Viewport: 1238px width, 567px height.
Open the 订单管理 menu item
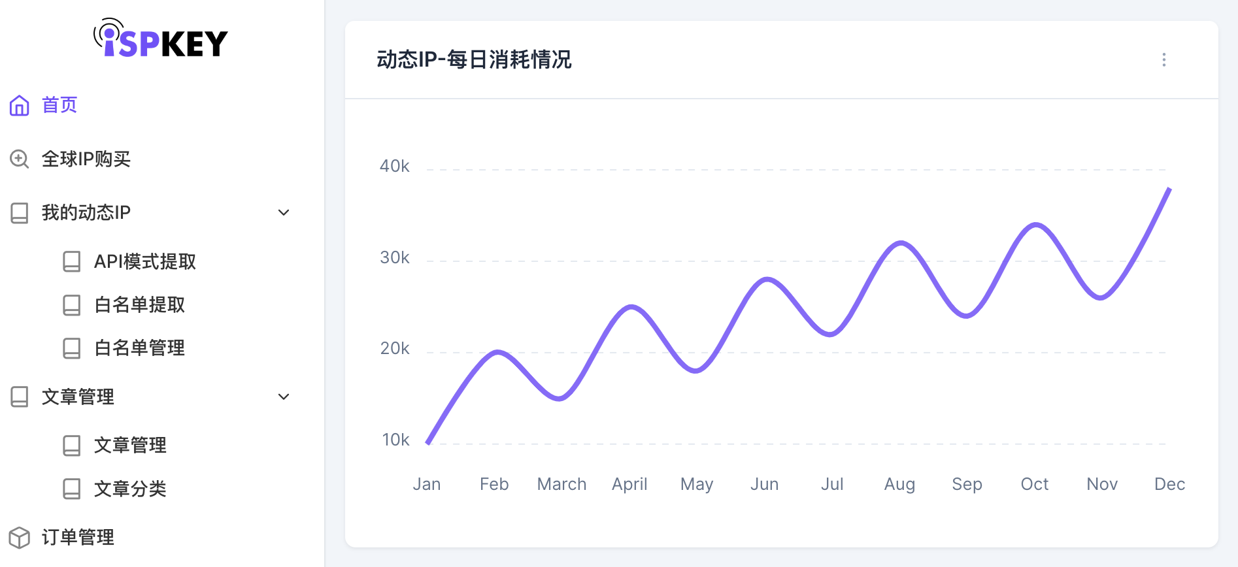[x=78, y=537]
